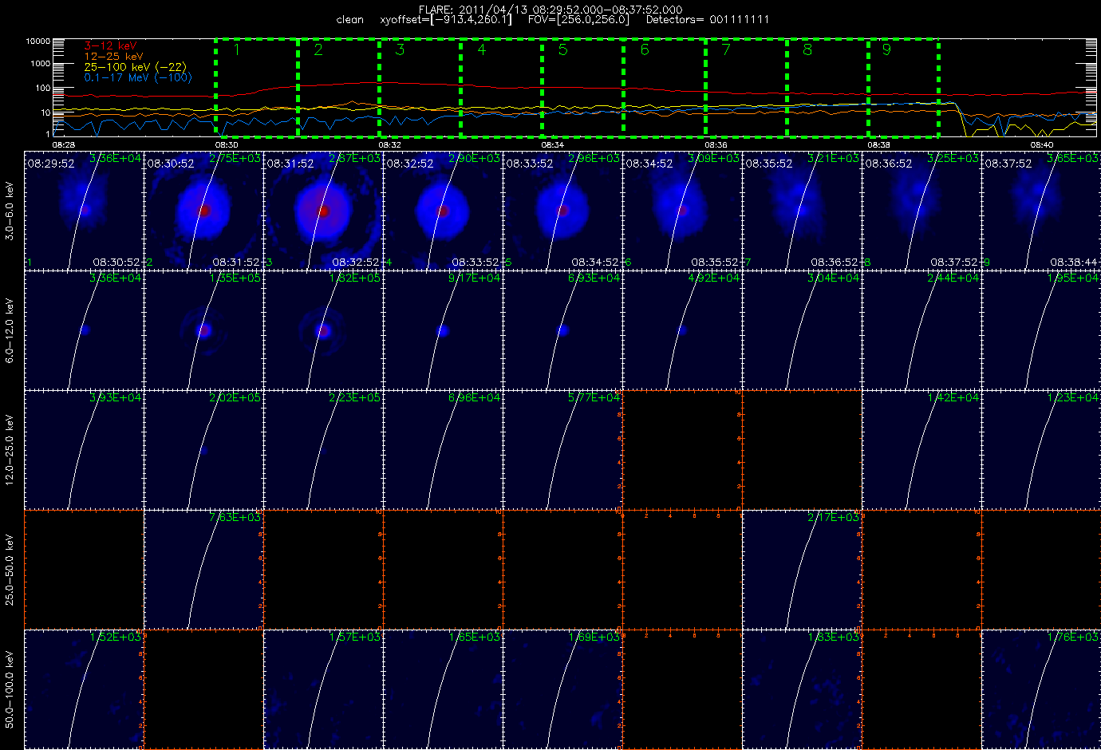Image resolution: width=1101 pixels, height=750 pixels.
Task: Open the 3.0-6.0 keV image labeled 2.87E+03
Action: tap(323, 211)
